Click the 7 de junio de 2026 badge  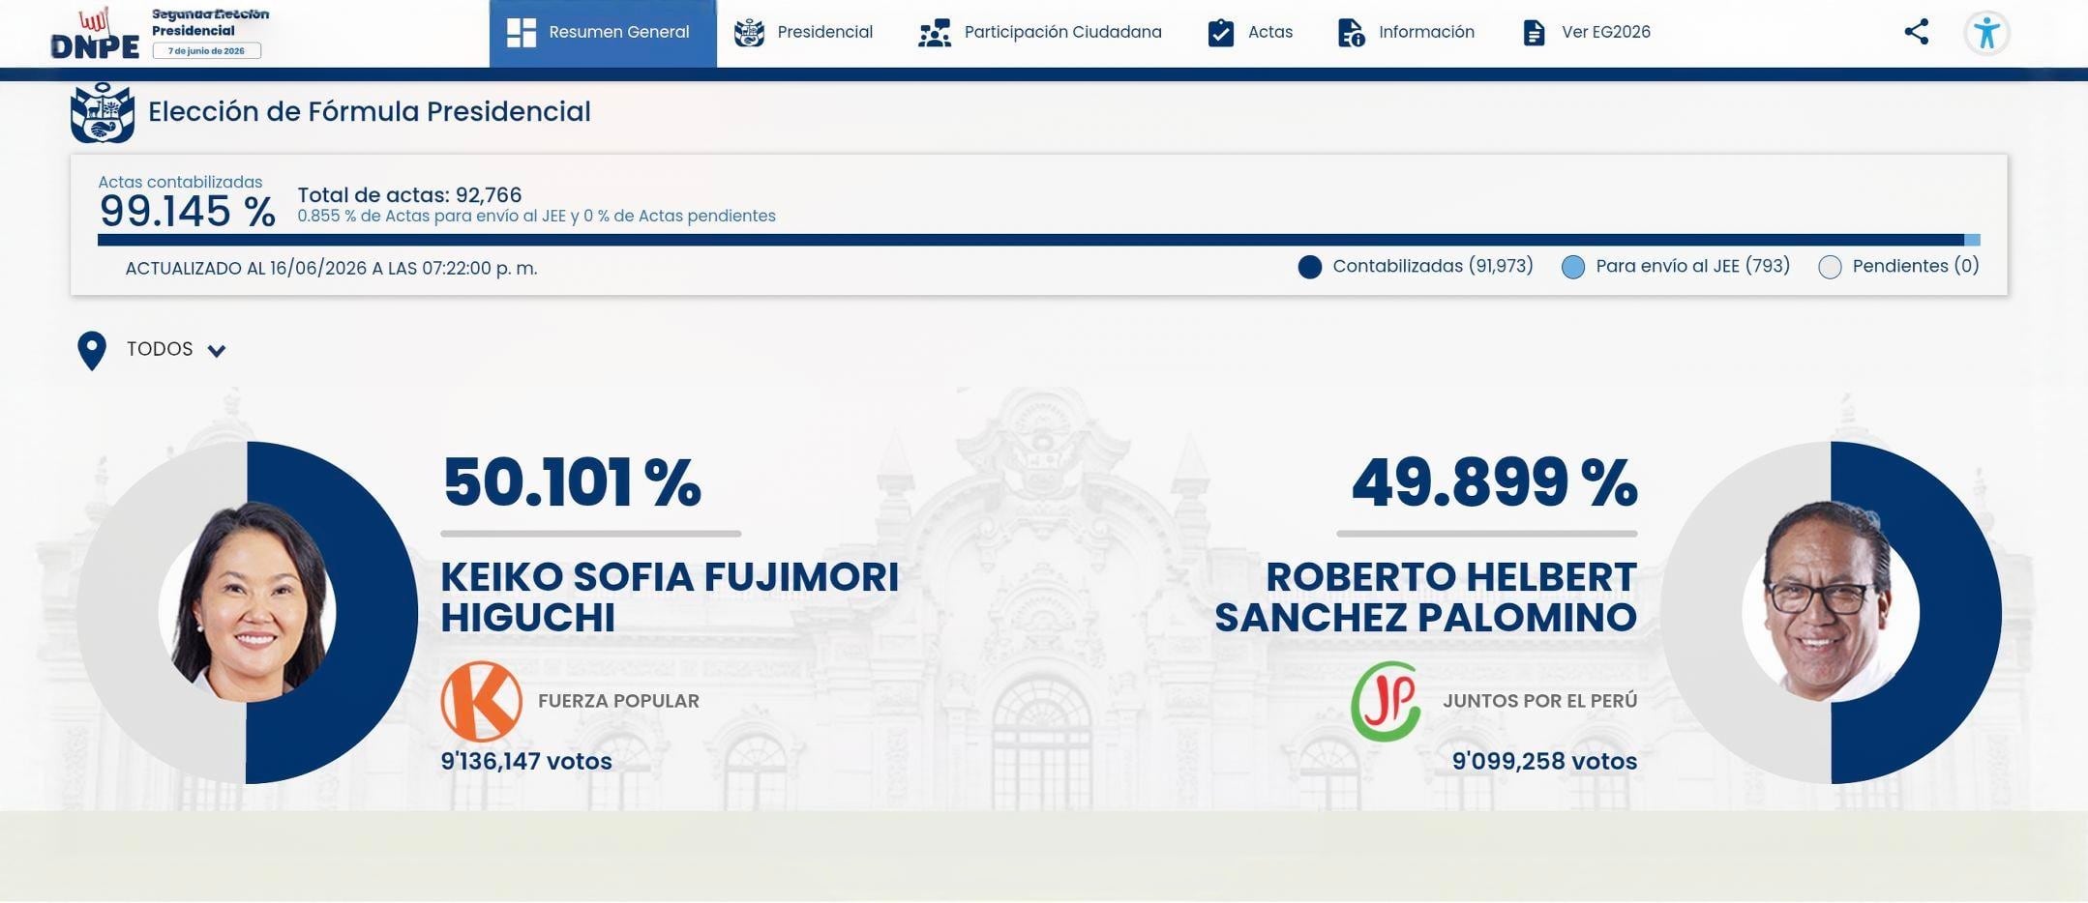206,50
